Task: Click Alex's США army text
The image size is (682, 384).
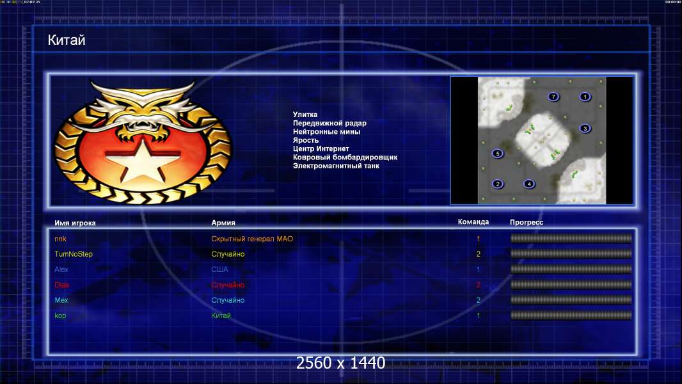Action: pyautogui.click(x=219, y=269)
